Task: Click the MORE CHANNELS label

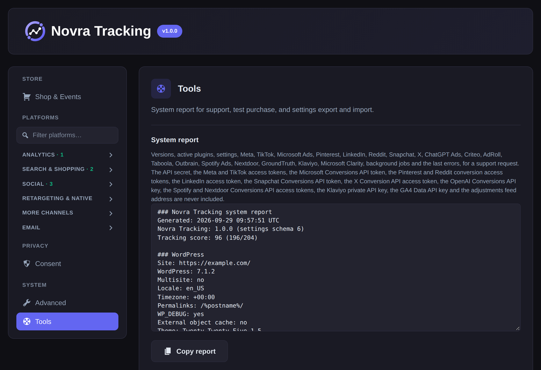Action: pos(48,213)
